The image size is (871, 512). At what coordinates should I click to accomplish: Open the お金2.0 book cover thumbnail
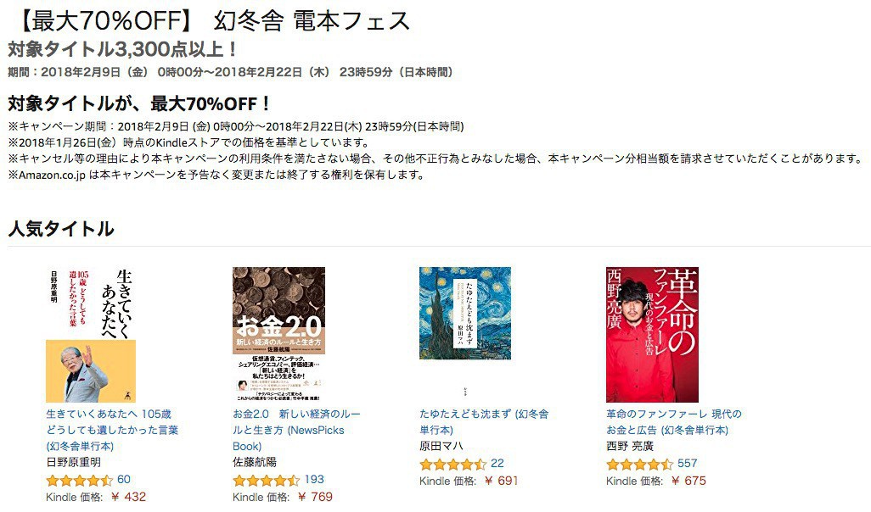click(x=278, y=335)
